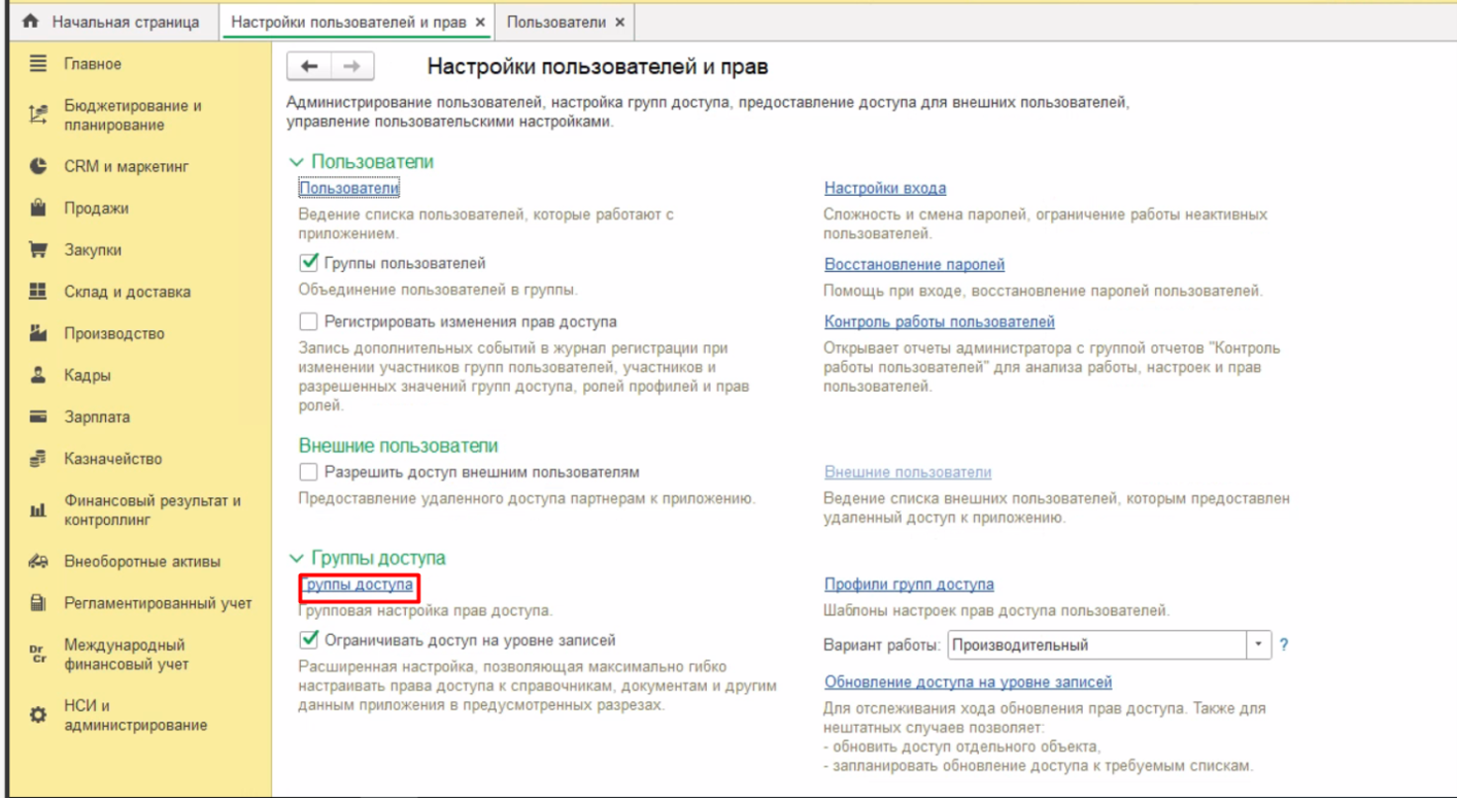Click the Главное menu icon
The height and width of the screenshot is (798, 1457).
coord(39,63)
